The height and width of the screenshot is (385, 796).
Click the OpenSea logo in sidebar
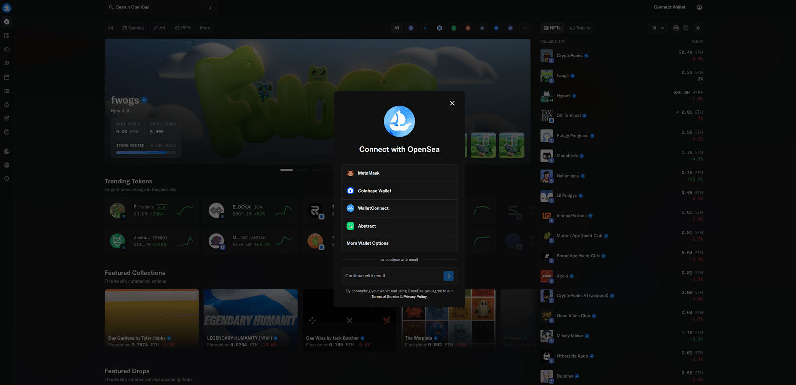pyautogui.click(x=7, y=8)
